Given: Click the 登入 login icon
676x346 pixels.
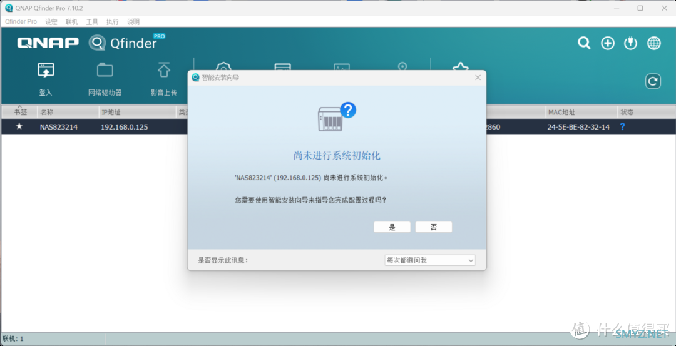Looking at the screenshot, I should pos(45,70).
